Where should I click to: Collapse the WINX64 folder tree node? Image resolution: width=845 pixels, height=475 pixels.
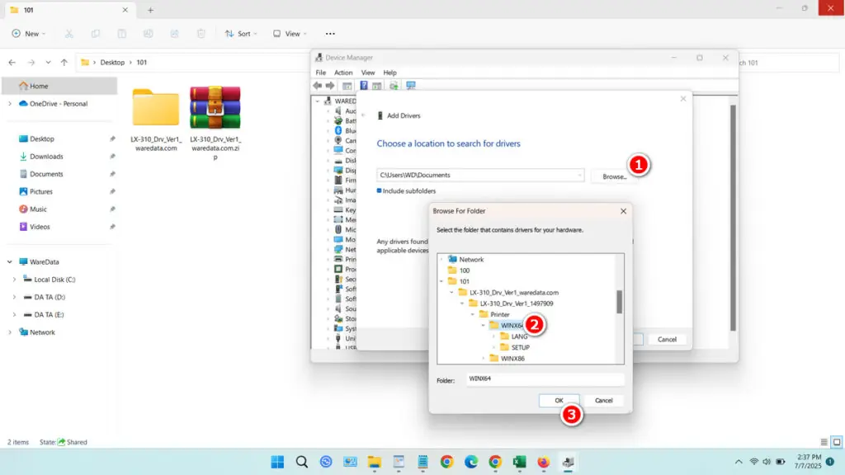coord(484,325)
